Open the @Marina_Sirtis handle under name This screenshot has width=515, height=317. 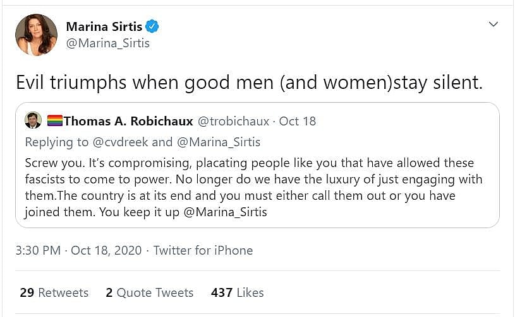click(107, 43)
